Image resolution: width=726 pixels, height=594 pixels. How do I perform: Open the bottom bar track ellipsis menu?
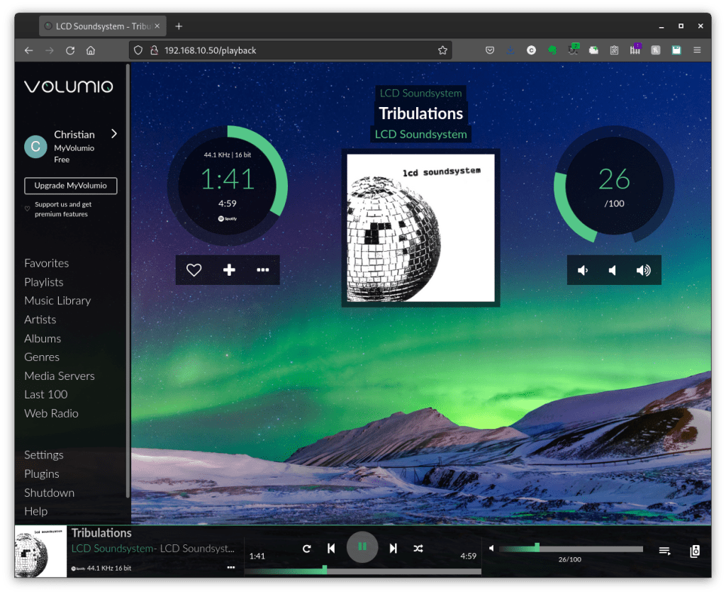[231, 567]
